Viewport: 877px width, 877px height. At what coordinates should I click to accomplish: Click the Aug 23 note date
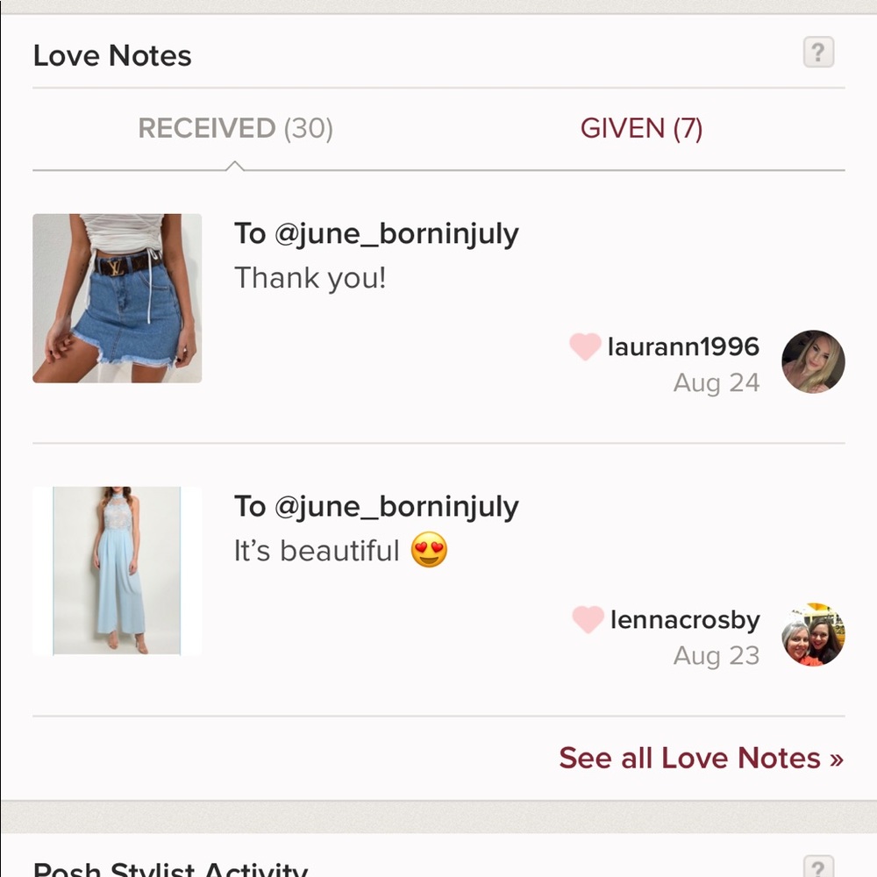pos(716,656)
